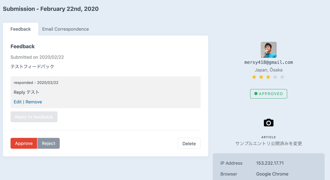
Task: Switch to the Feedback tab
Action: (x=21, y=29)
